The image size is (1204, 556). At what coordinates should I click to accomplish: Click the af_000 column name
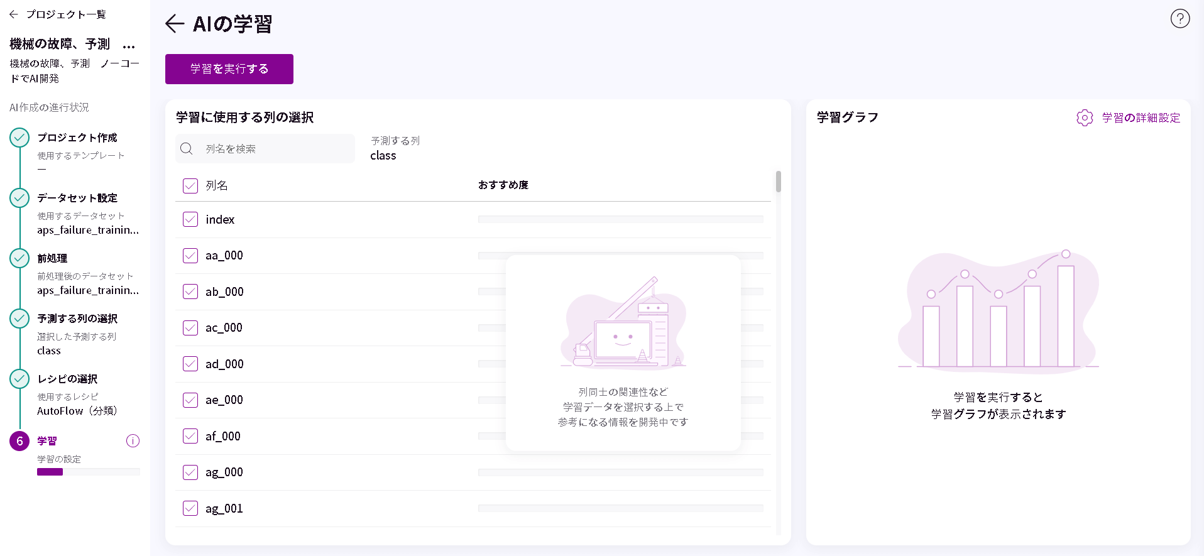223,436
